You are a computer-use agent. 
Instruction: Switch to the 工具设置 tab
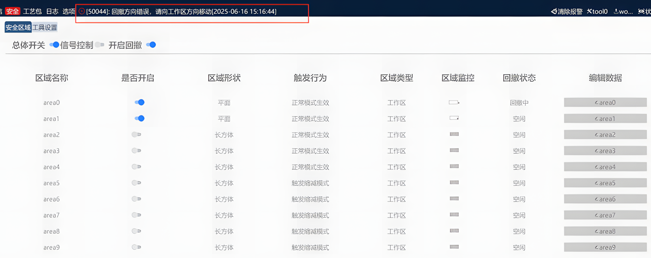(45, 27)
